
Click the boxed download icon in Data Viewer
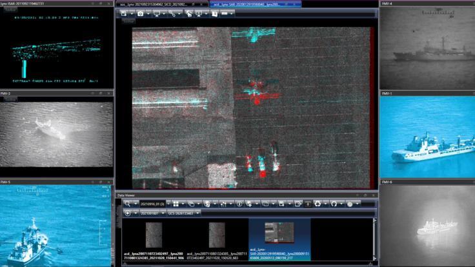(x=307, y=204)
